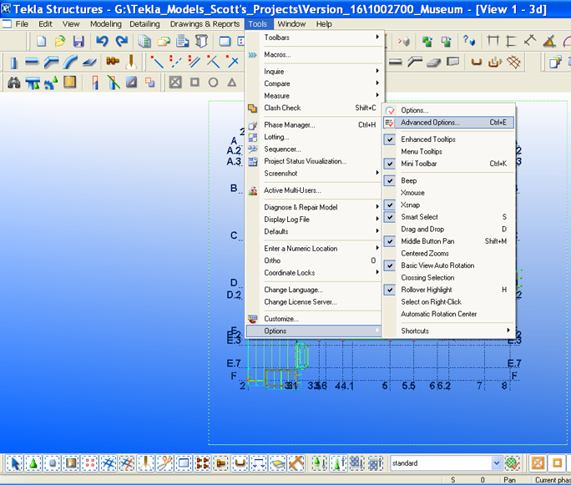The height and width of the screenshot is (485, 571).
Task: Click Change License Server entry
Action: 314,302
